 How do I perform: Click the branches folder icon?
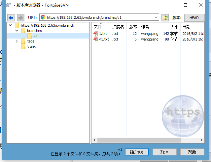coord(23,31)
